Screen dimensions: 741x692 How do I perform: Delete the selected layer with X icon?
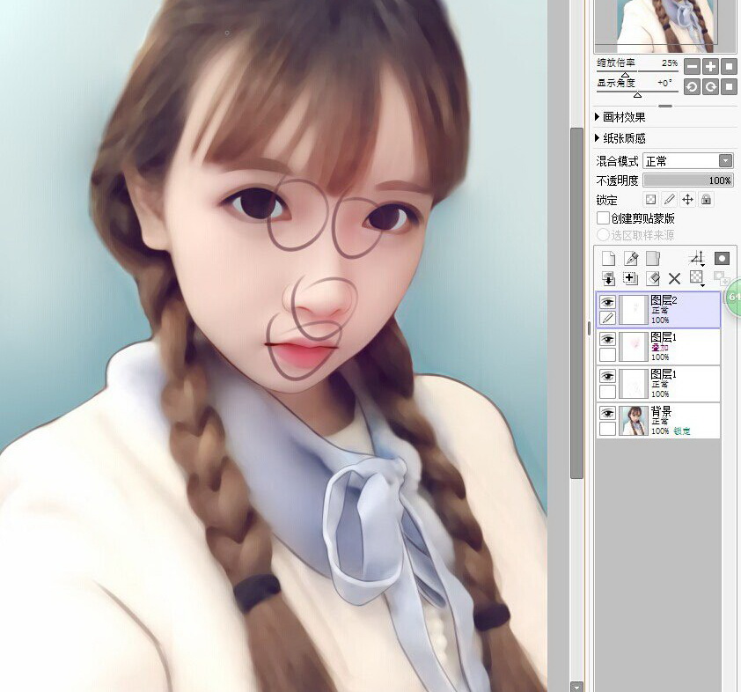point(674,278)
